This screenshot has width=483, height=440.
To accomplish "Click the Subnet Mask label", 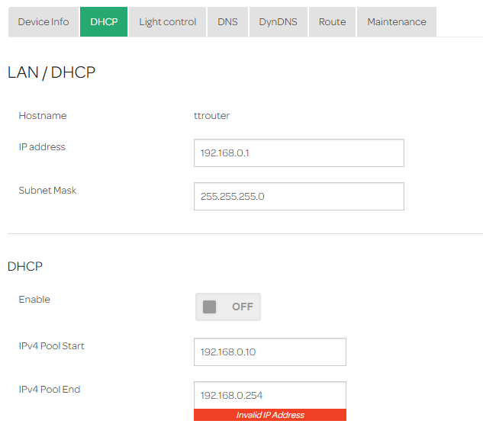I will click(x=47, y=191).
